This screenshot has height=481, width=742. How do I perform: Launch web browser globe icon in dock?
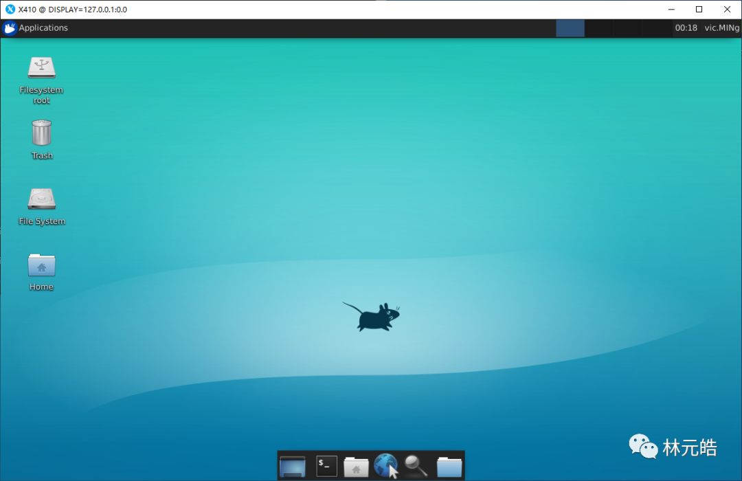pos(385,466)
